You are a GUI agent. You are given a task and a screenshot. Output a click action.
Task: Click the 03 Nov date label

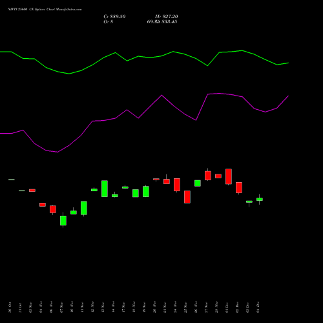click(30, 307)
